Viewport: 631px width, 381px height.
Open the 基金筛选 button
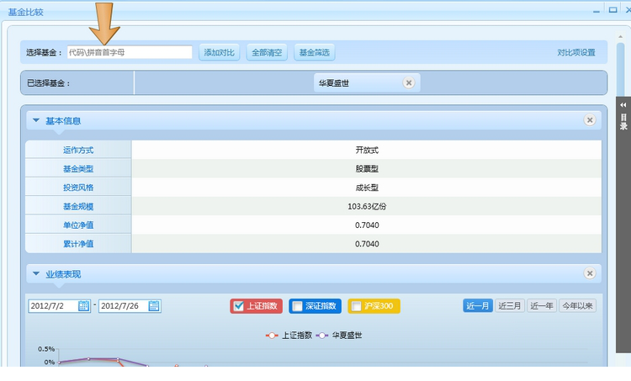315,52
